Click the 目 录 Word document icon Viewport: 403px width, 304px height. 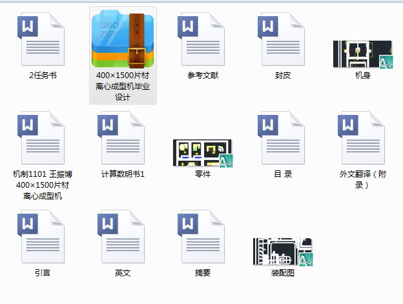[283, 138]
